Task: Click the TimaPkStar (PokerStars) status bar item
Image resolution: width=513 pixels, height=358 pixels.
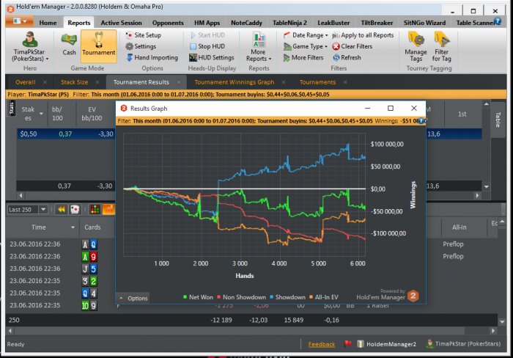Action: point(464,343)
